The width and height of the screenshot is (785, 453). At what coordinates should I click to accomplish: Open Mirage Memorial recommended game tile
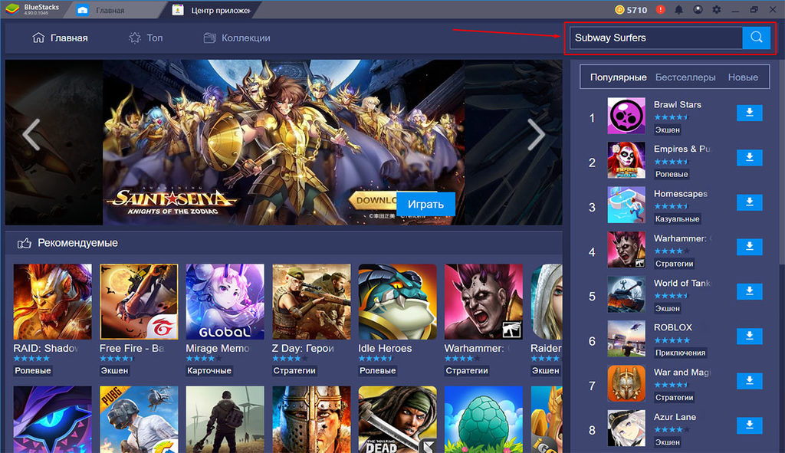(225, 302)
